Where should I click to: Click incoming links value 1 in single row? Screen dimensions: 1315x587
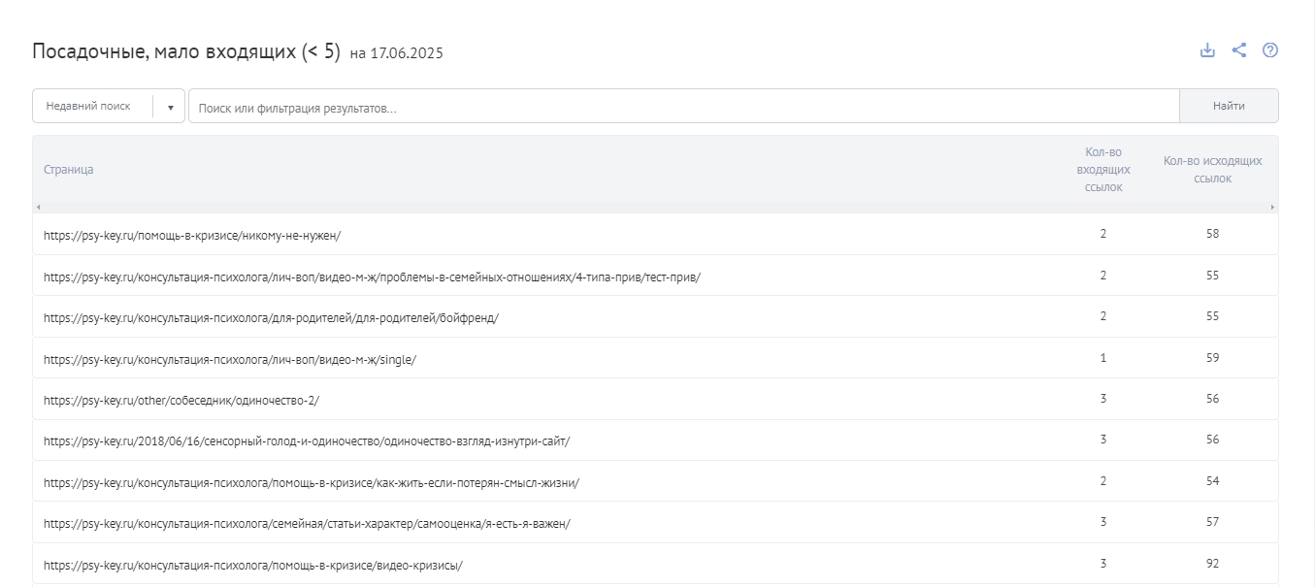[x=1103, y=358]
